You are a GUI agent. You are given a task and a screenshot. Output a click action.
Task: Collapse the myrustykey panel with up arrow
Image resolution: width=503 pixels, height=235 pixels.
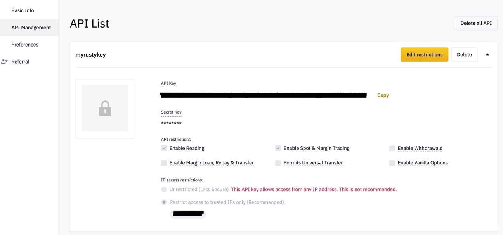(x=487, y=55)
